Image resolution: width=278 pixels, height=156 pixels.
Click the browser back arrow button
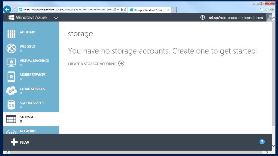pyautogui.click(x=7, y=9)
